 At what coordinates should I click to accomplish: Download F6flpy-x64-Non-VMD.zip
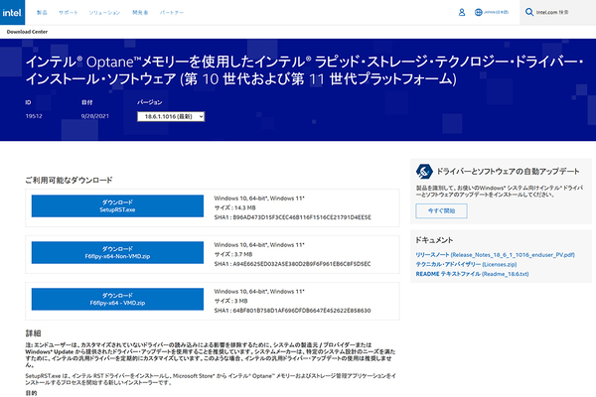click(117, 253)
